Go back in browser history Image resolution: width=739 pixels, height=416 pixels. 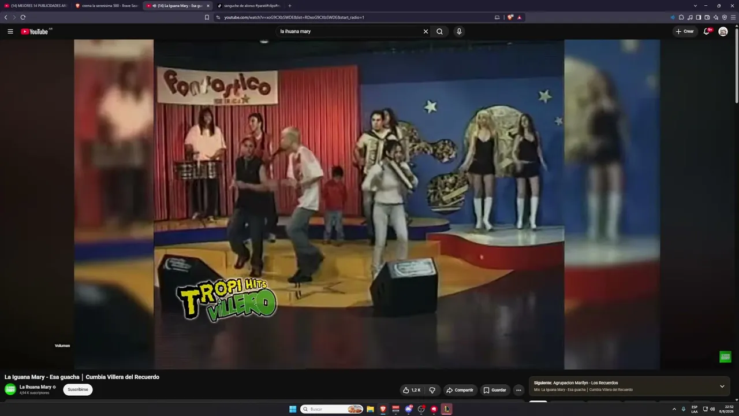point(6,17)
